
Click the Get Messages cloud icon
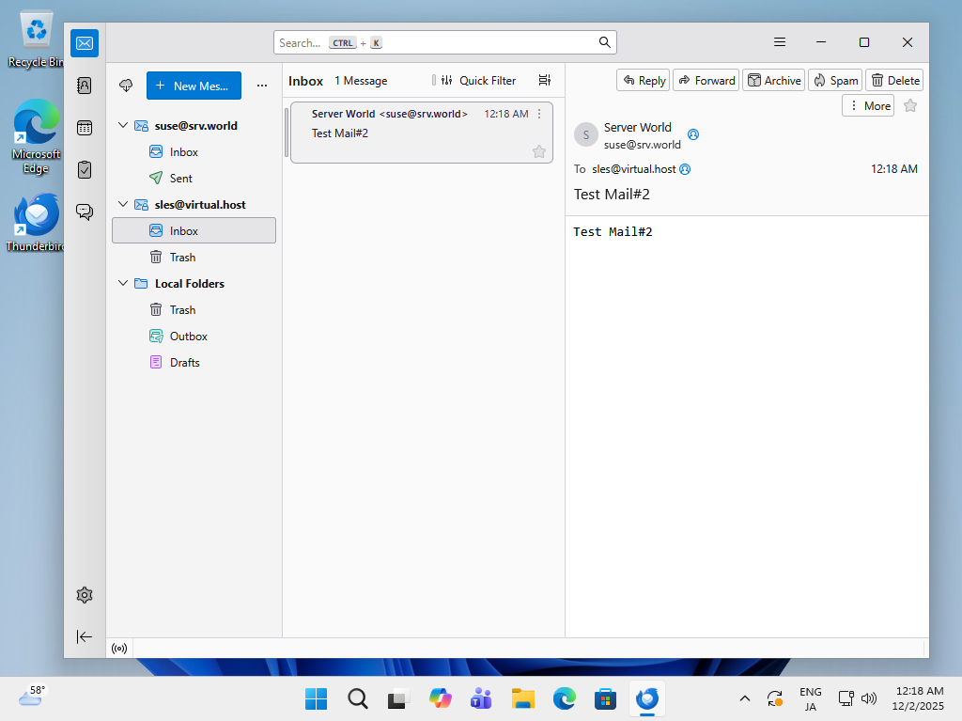coord(126,86)
